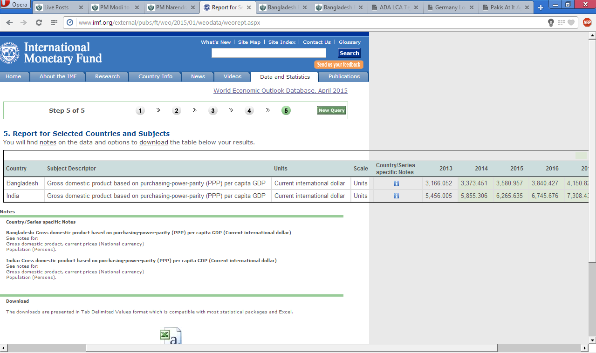Image resolution: width=596 pixels, height=353 pixels.
Task: Switch to the Pakis At It tab
Action: (507, 7)
